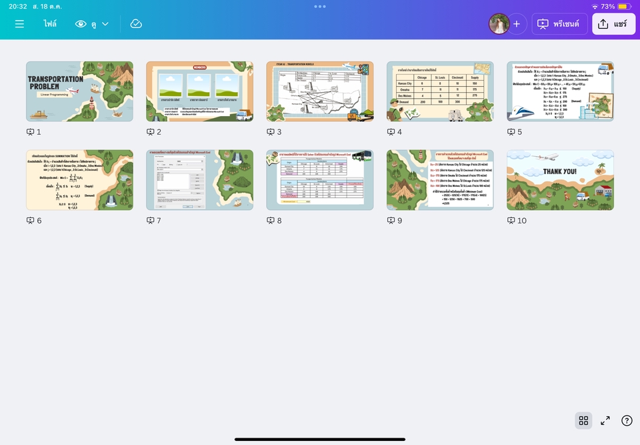Viewport: 640px width, 445px height.
Task: Select slide 10 Thank You thumbnail
Action: pyautogui.click(x=560, y=179)
